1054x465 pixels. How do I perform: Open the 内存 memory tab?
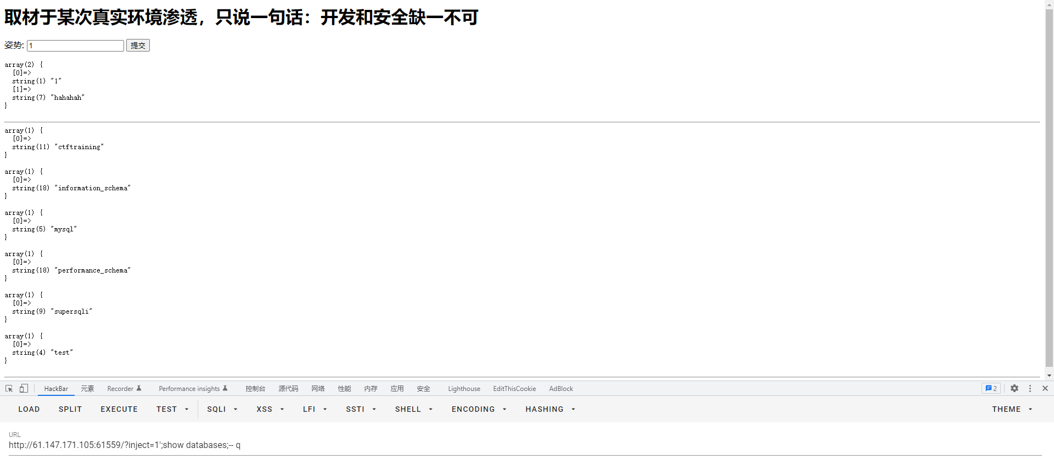(371, 389)
